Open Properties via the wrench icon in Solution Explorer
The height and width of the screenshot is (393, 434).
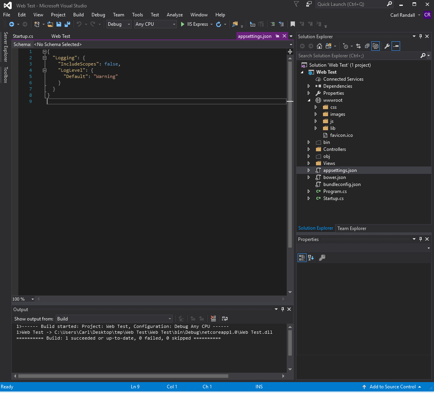(x=387, y=46)
